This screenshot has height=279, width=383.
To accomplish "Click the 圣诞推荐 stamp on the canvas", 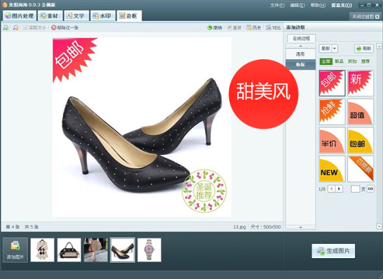I will click(x=204, y=191).
